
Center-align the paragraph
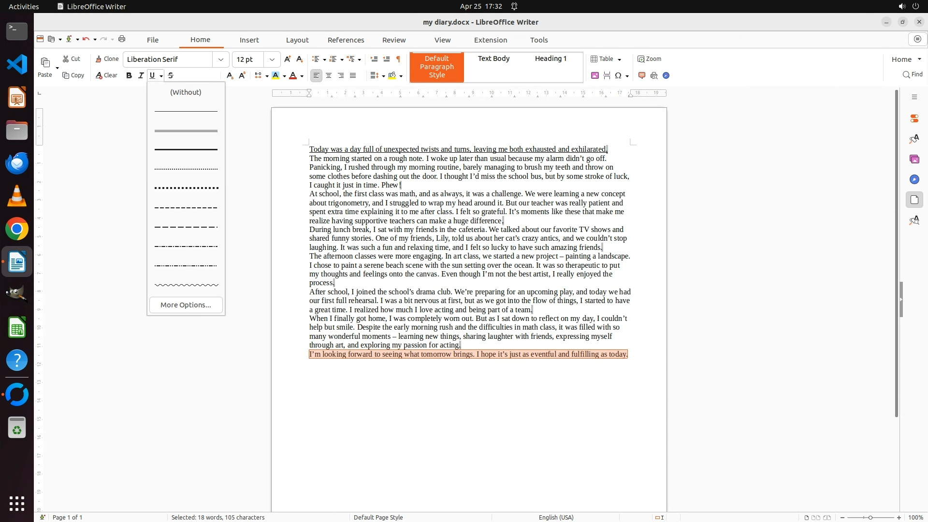[x=329, y=75]
